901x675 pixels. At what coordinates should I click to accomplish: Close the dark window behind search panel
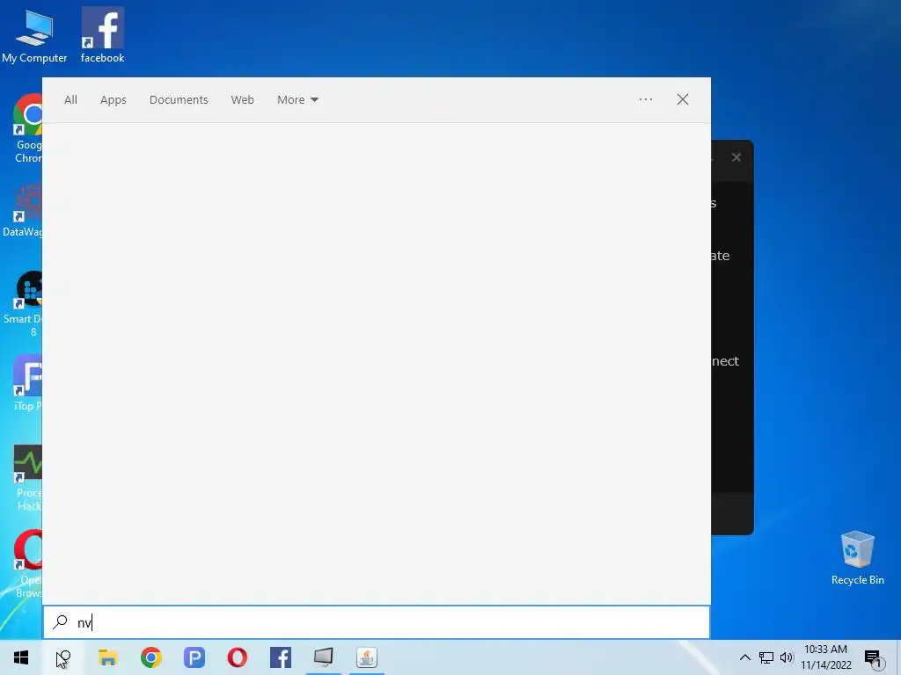(x=736, y=157)
